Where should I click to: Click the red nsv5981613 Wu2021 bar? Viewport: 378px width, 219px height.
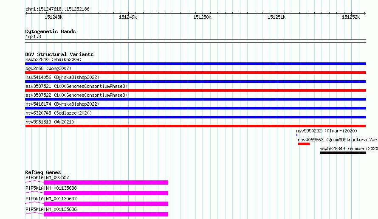tap(195, 126)
